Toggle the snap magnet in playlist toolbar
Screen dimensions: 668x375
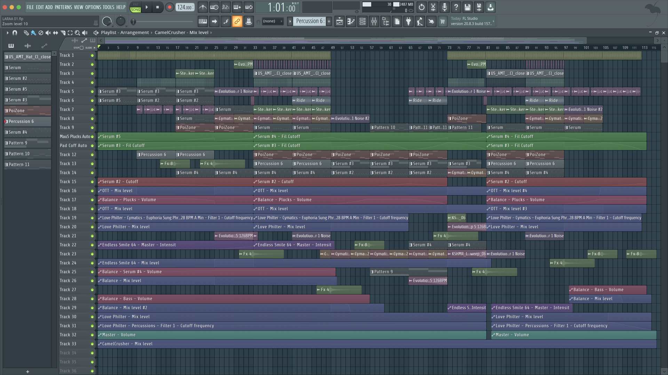pos(15,33)
